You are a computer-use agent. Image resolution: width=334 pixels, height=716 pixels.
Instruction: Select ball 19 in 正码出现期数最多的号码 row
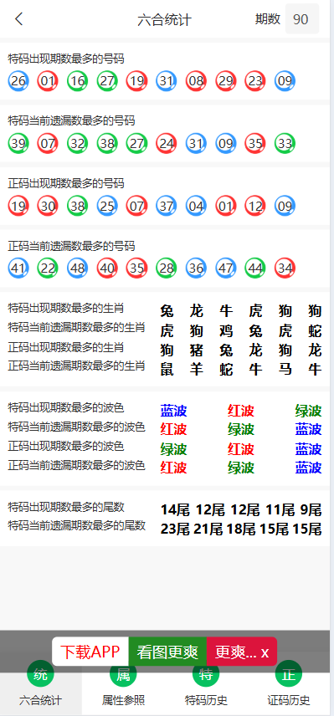[x=18, y=207]
